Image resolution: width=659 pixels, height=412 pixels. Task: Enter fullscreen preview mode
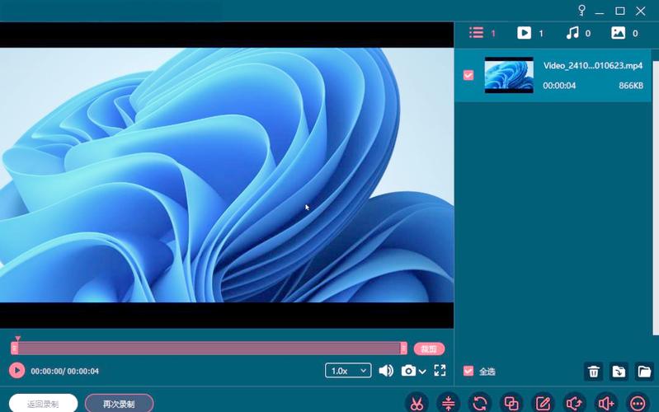pos(440,370)
